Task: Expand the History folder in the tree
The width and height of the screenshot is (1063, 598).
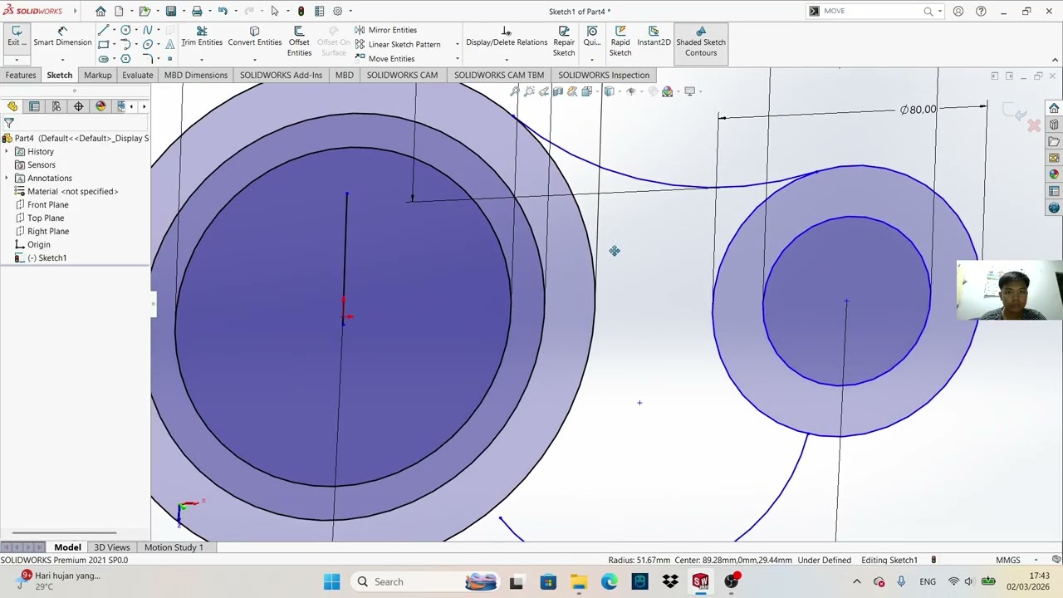Action: tap(7, 152)
